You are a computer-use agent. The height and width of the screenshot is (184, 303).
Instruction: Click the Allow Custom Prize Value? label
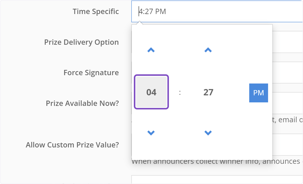pos(73,145)
